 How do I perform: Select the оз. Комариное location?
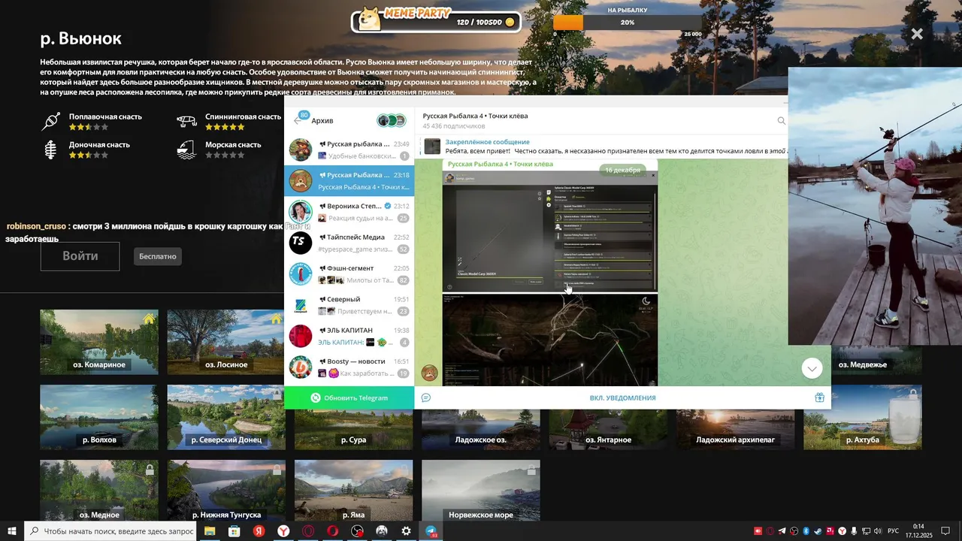(x=99, y=342)
